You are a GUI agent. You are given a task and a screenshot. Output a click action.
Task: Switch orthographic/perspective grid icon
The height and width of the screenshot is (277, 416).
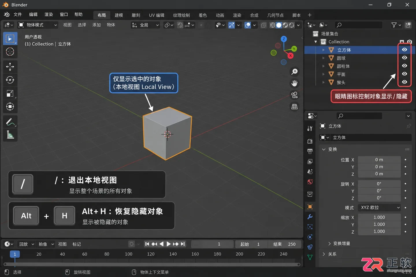click(294, 107)
